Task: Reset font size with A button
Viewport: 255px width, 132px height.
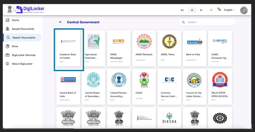Action: (x=192, y=10)
